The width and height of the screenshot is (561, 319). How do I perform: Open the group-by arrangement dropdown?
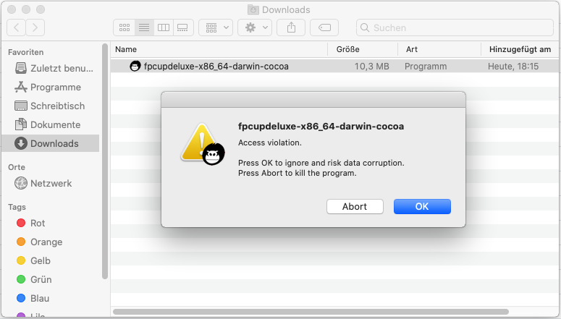(x=216, y=27)
